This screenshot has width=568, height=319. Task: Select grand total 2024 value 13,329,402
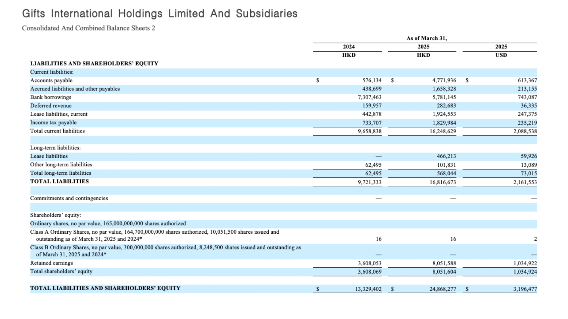(x=368, y=289)
